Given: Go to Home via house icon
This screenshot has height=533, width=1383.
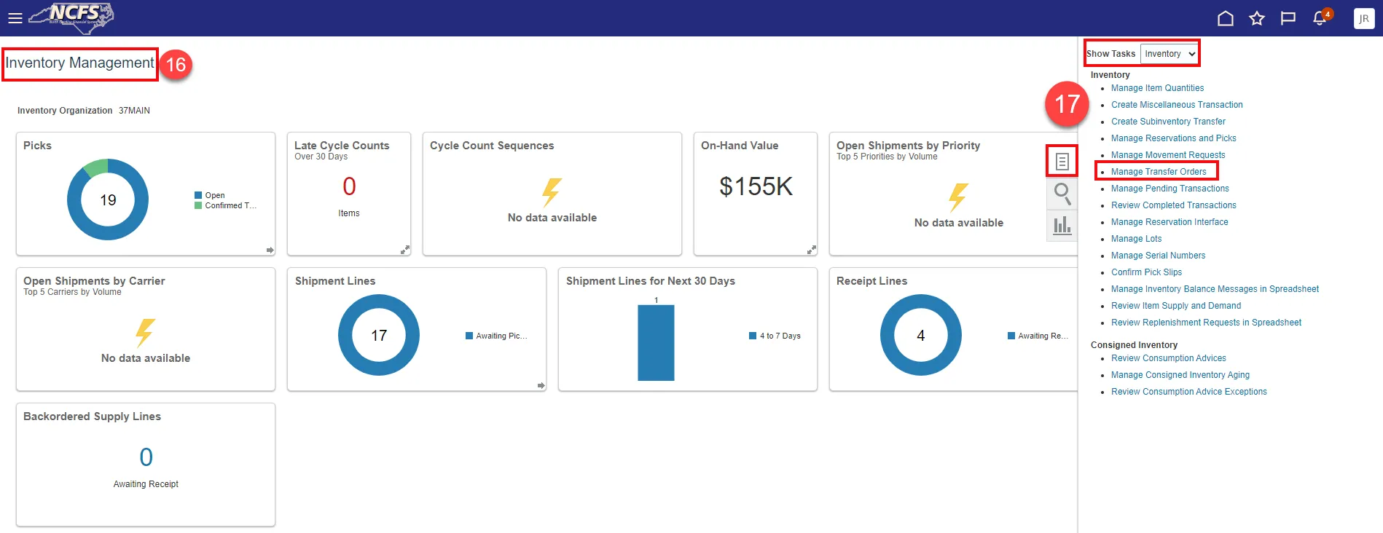Looking at the screenshot, I should pyautogui.click(x=1226, y=18).
